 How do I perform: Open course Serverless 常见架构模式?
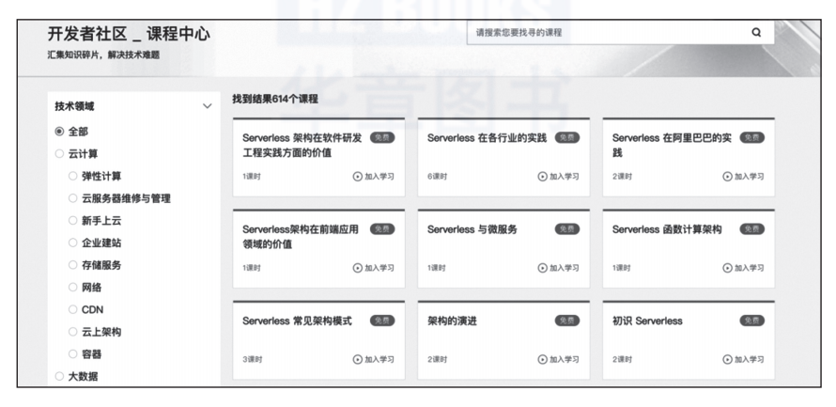(297, 321)
